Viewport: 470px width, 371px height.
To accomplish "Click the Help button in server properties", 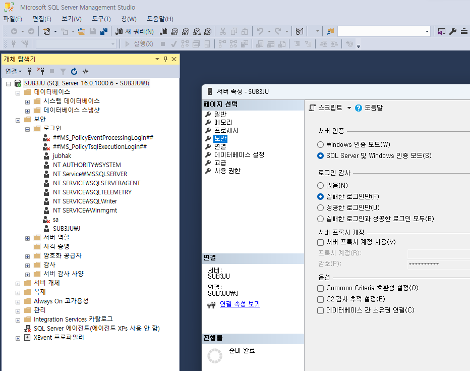I will (x=369, y=108).
